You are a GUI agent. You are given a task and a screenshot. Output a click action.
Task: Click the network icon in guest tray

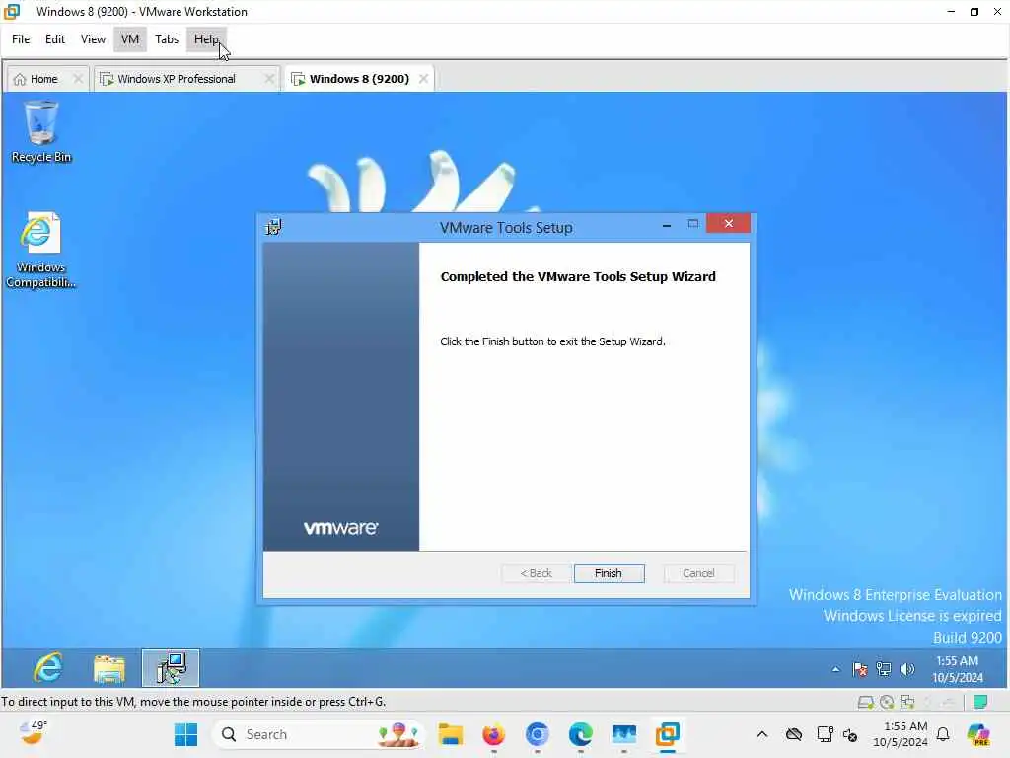883,670
